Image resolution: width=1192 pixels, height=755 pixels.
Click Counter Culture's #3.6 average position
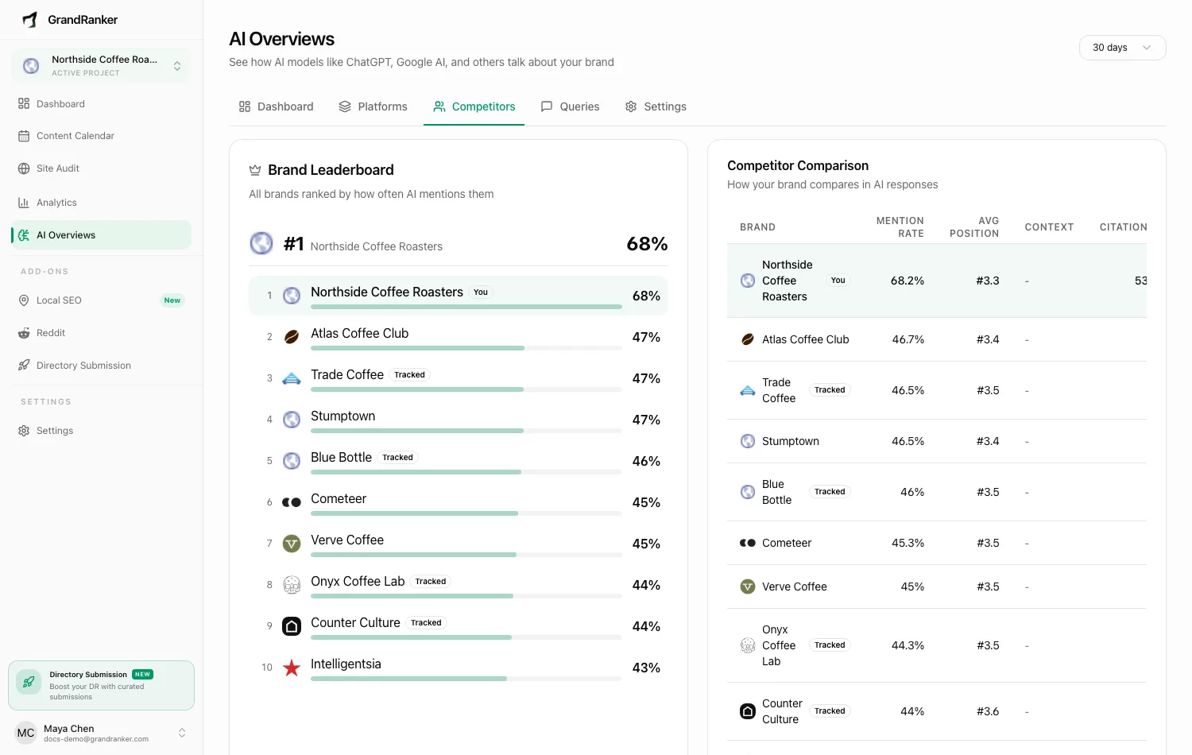point(988,711)
